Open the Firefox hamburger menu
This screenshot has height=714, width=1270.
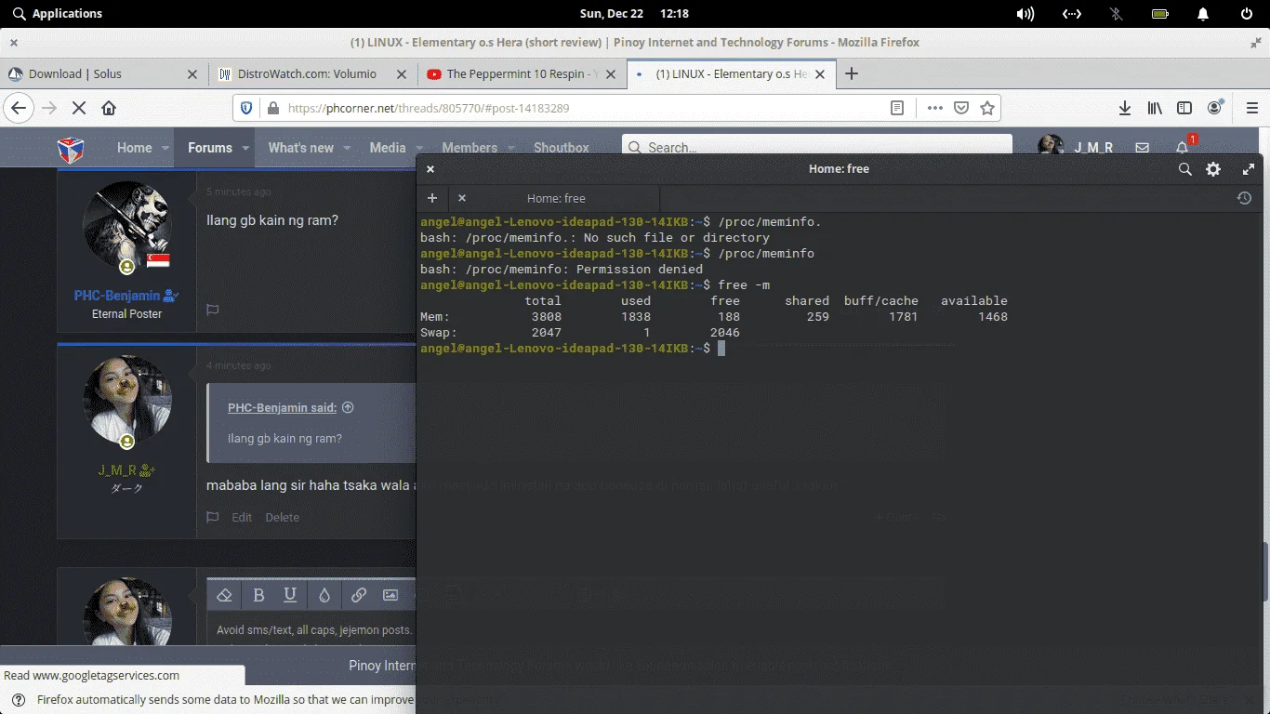pyautogui.click(x=1250, y=108)
